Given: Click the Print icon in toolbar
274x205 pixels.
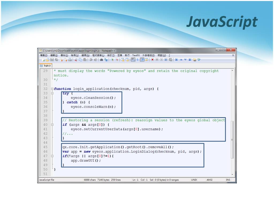Looking at the screenshot, I should 70,60.
